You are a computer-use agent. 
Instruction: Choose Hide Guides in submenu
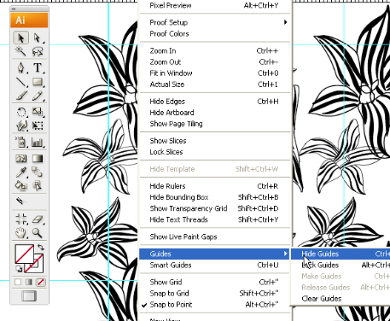tap(341, 254)
